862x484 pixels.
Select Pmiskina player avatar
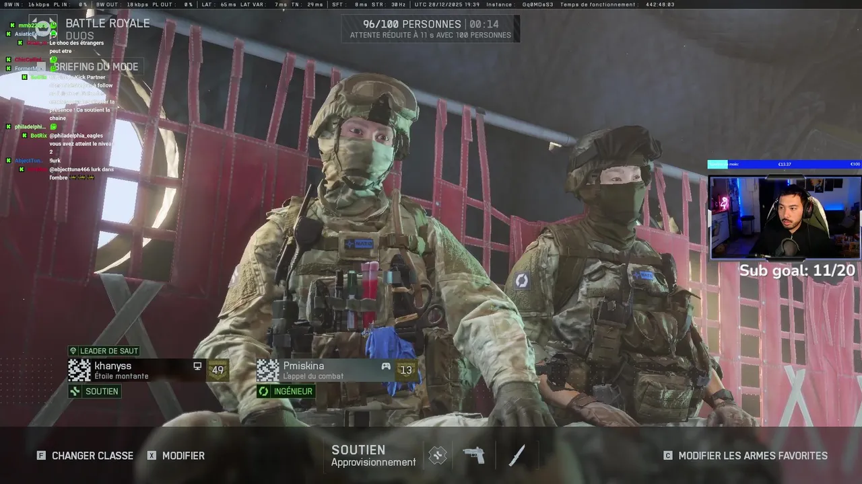click(x=268, y=370)
